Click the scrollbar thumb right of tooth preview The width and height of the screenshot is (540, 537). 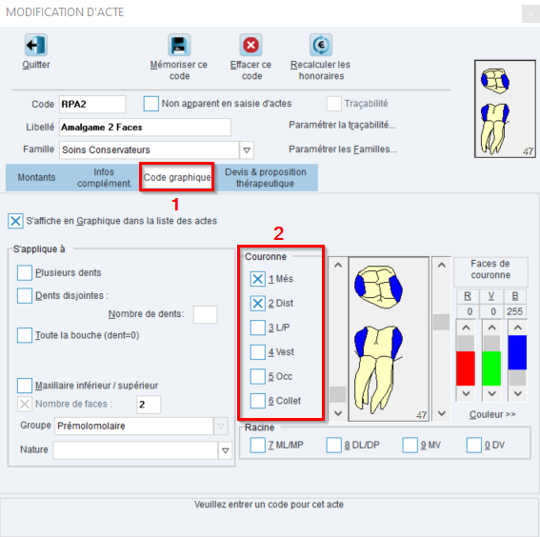[x=442, y=322]
